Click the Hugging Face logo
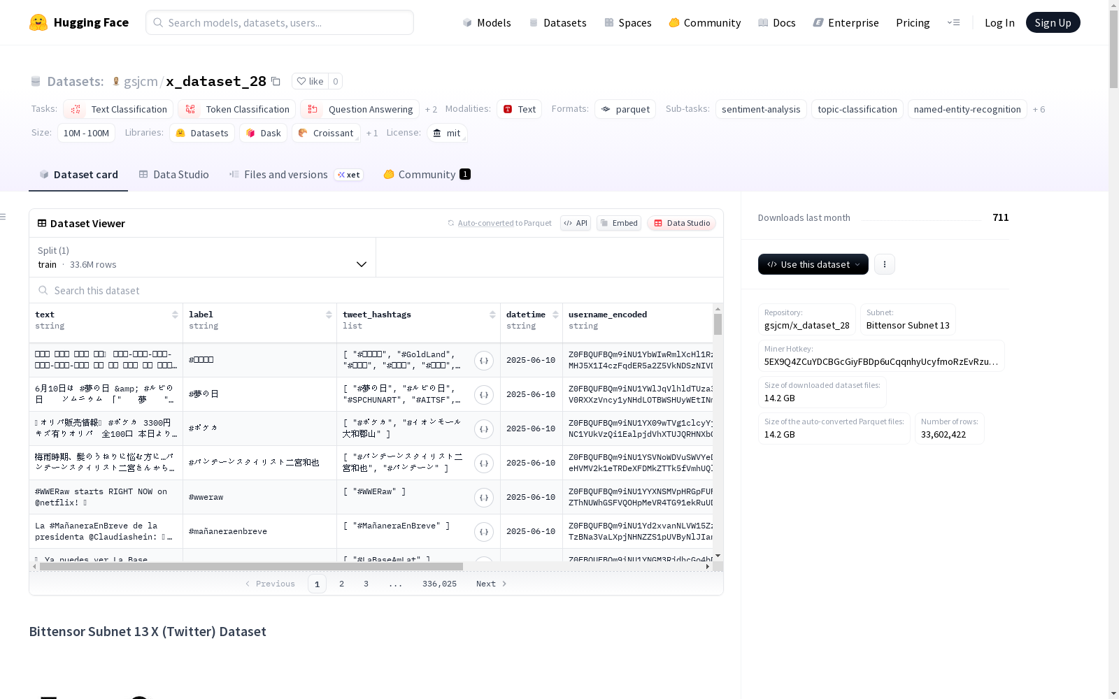Screen dimensions: 1119x699 79,22
